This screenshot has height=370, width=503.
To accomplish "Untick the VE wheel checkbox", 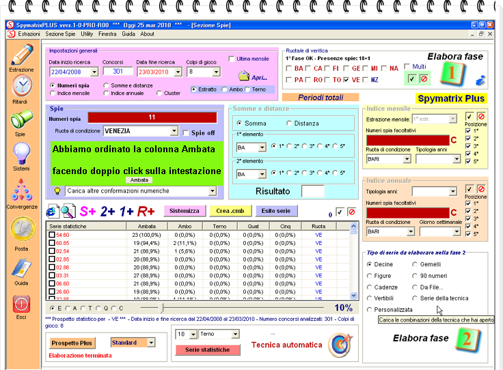I will click(x=346, y=80).
